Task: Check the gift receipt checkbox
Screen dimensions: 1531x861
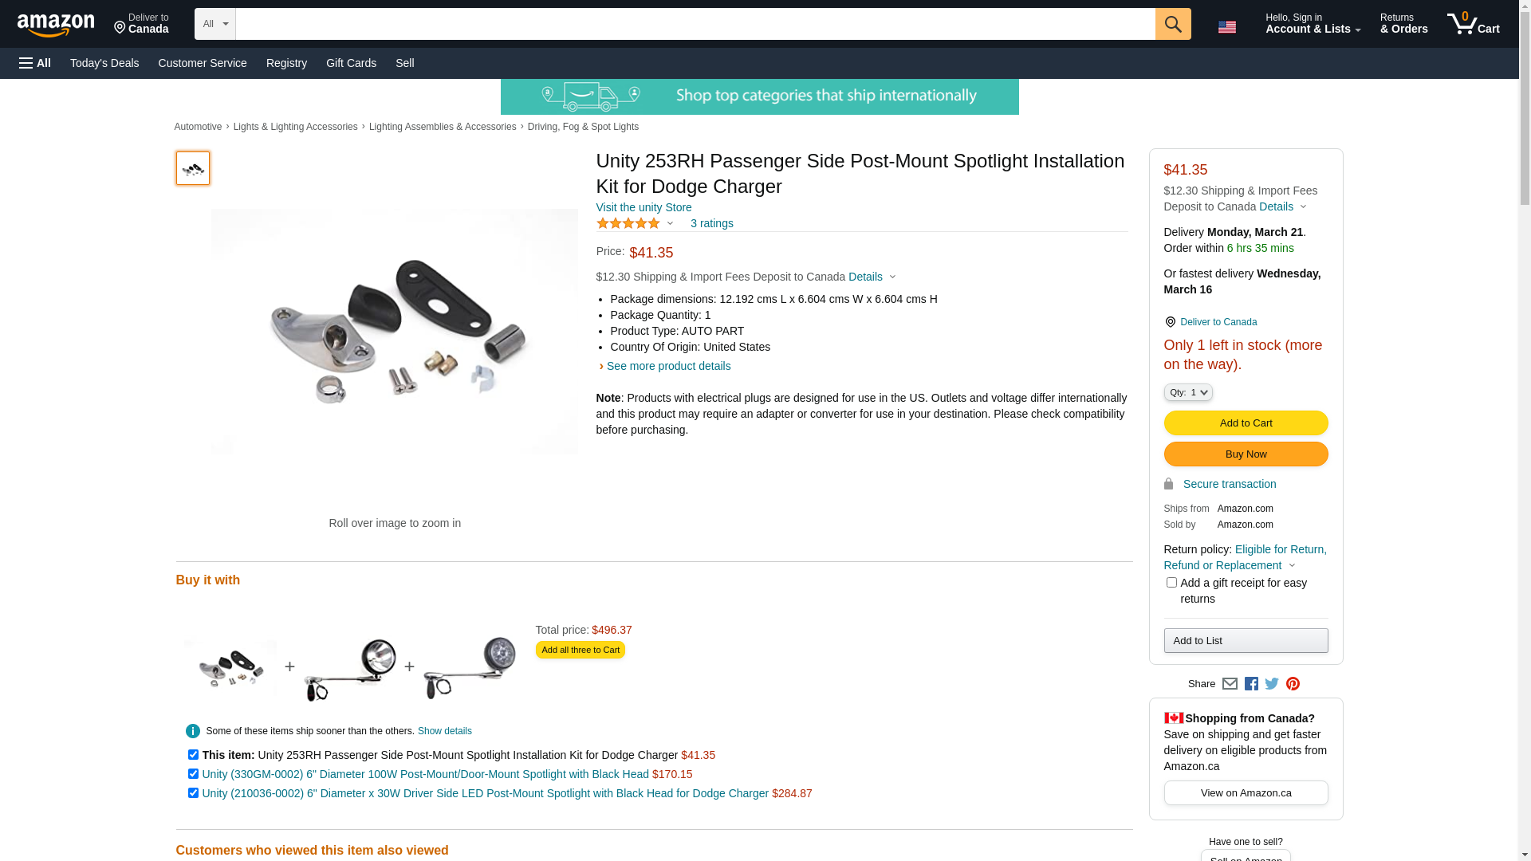Action: point(1171,583)
